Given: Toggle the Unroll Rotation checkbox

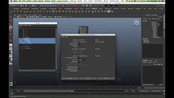Looking at the screenshot, I should (x=79, y=71).
